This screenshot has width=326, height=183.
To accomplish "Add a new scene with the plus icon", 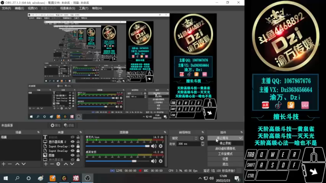I will pos(4,164).
